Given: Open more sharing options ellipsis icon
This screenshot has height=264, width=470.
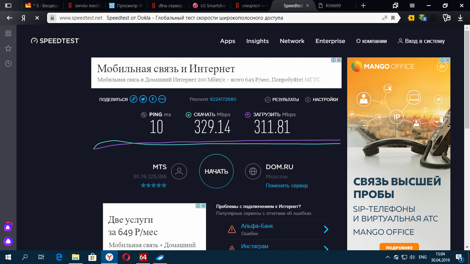Looking at the screenshot, I should click(x=162, y=99).
